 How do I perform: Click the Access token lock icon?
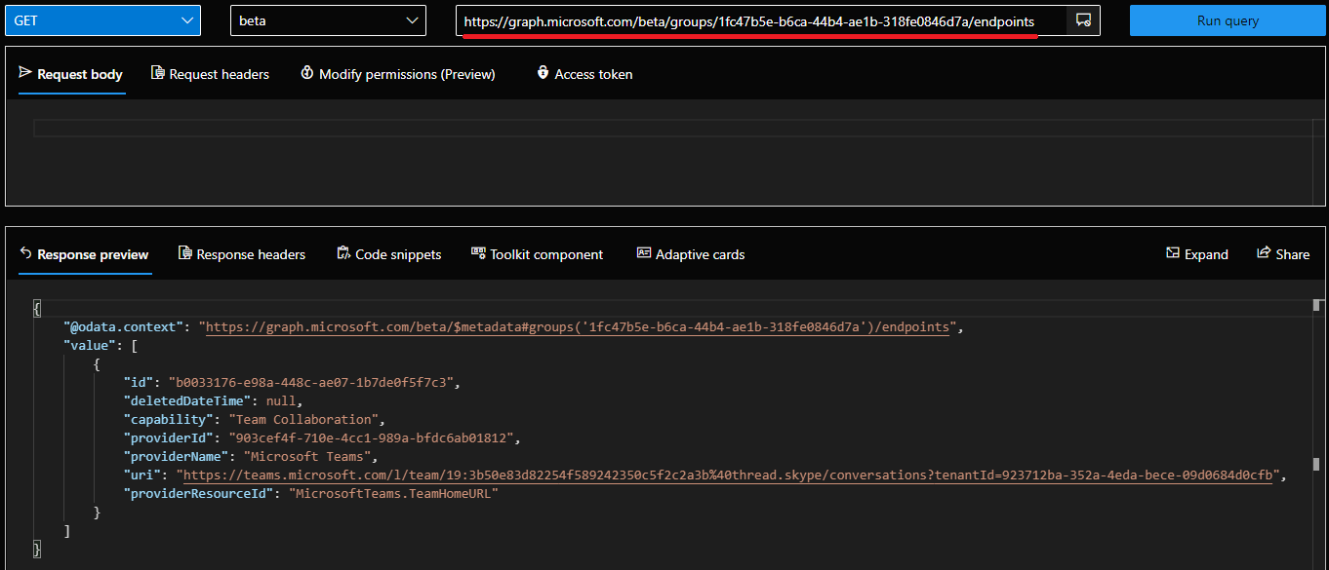coord(543,73)
